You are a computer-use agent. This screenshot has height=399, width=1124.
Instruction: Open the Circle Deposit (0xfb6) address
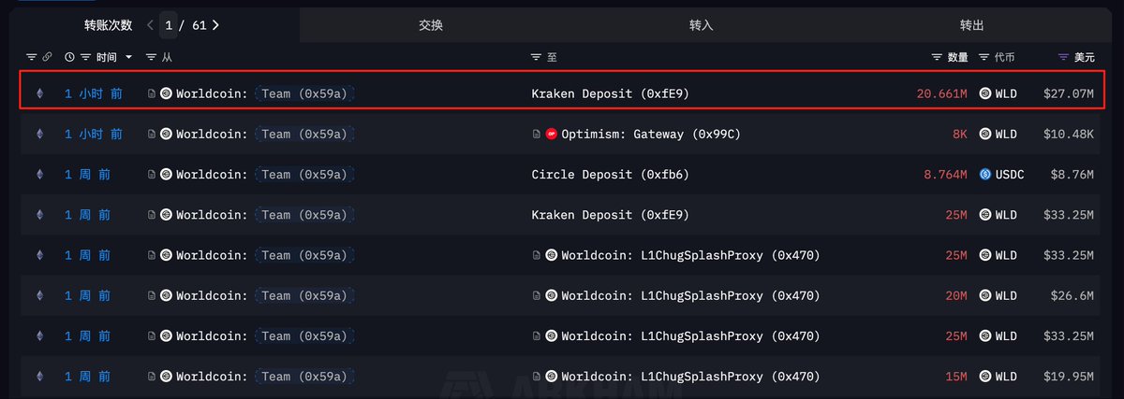pyautogui.click(x=611, y=175)
